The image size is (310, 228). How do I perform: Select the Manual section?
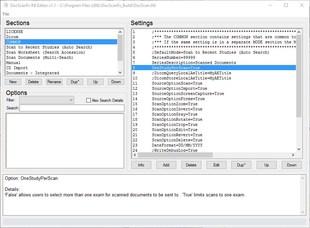coord(61,63)
